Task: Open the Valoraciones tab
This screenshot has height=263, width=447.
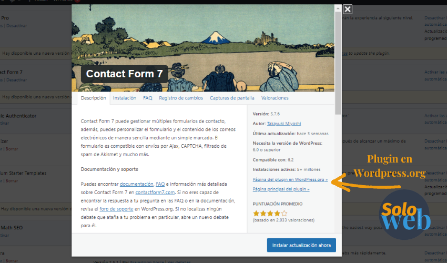Action: pos(275,98)
